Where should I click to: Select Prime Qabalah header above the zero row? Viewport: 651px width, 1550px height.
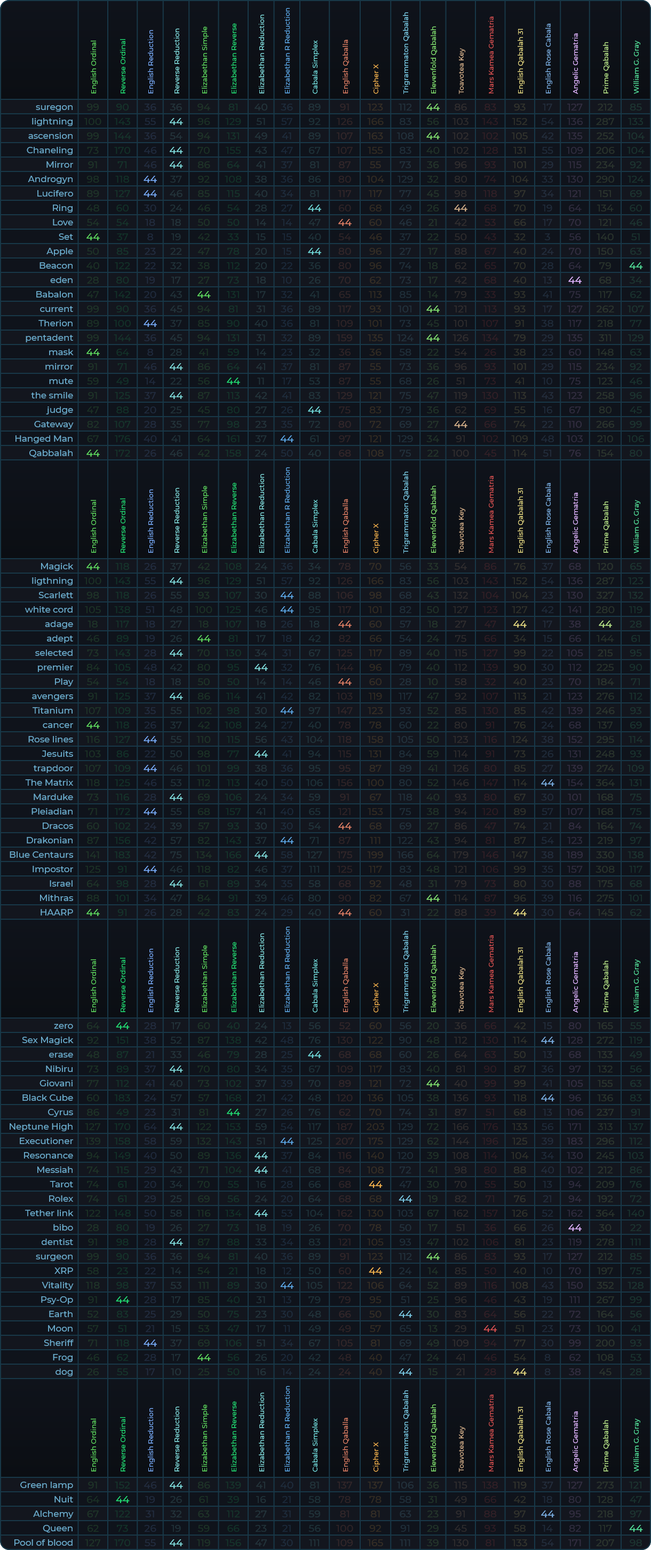point(605,985)
